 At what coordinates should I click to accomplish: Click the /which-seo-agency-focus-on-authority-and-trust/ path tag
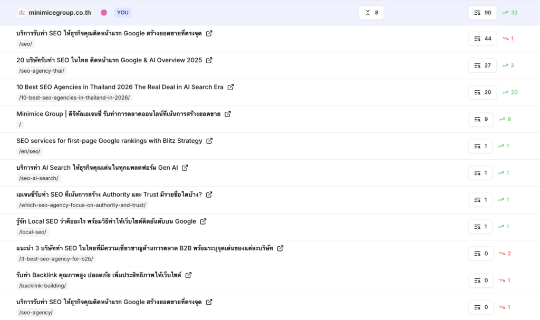point(82,205)
